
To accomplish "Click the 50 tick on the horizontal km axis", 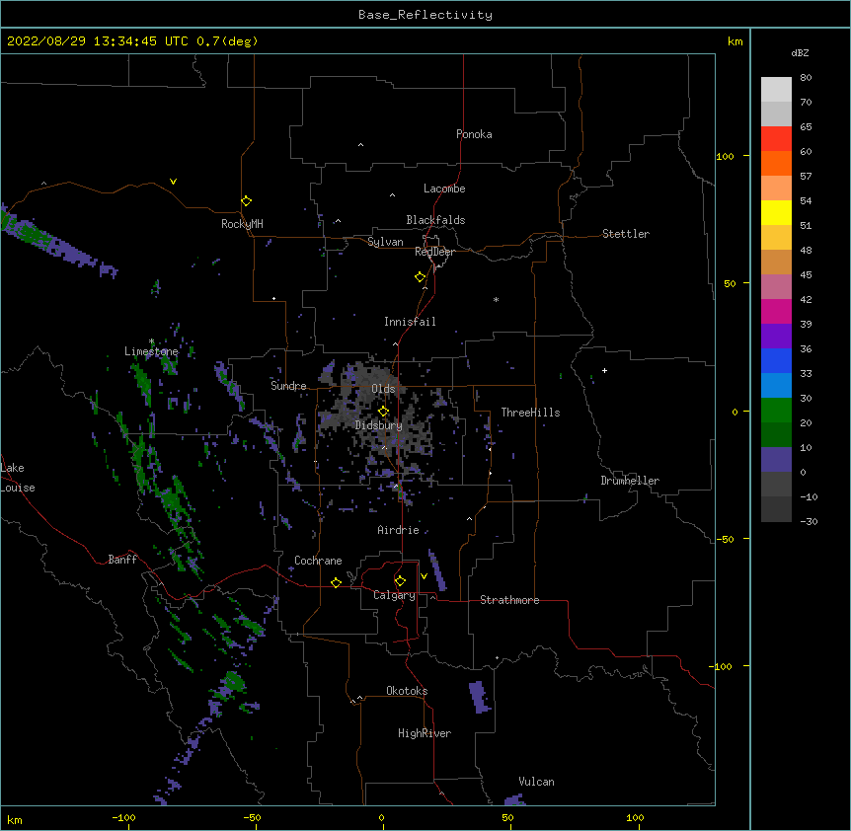I will click(508, 817).
